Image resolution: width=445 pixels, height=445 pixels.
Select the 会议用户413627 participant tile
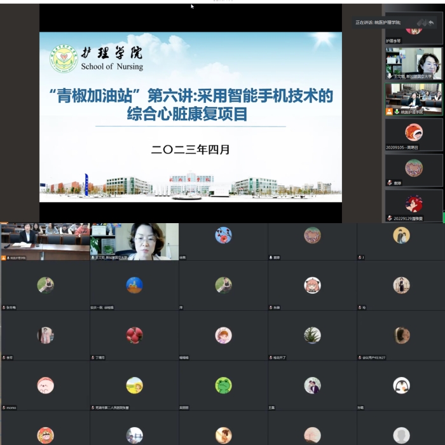[x=400, y=335]
